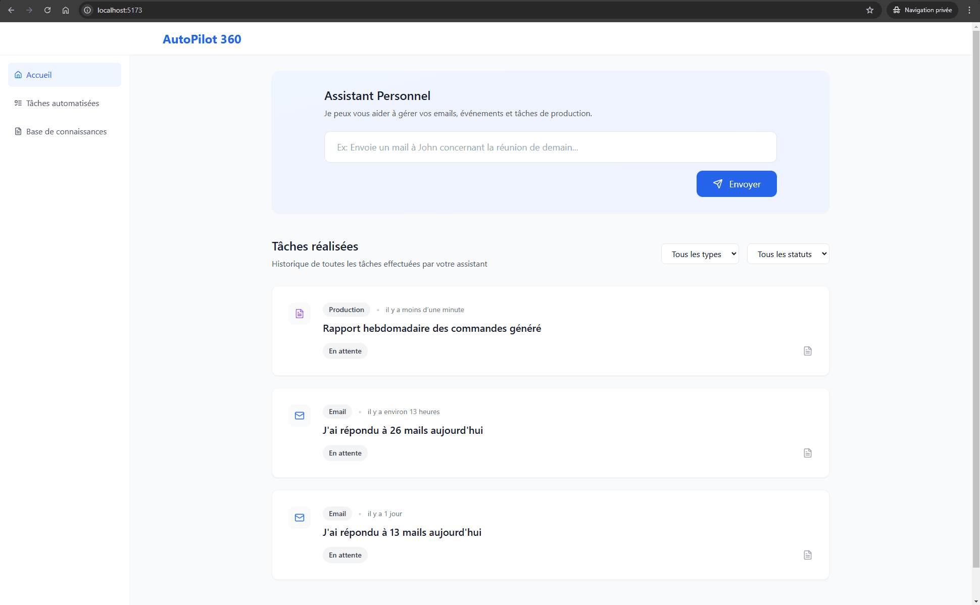Open Tâches automatisées in sidebar
The width and height of the screenshot is (980, 605).
click(x=63, y=103)
